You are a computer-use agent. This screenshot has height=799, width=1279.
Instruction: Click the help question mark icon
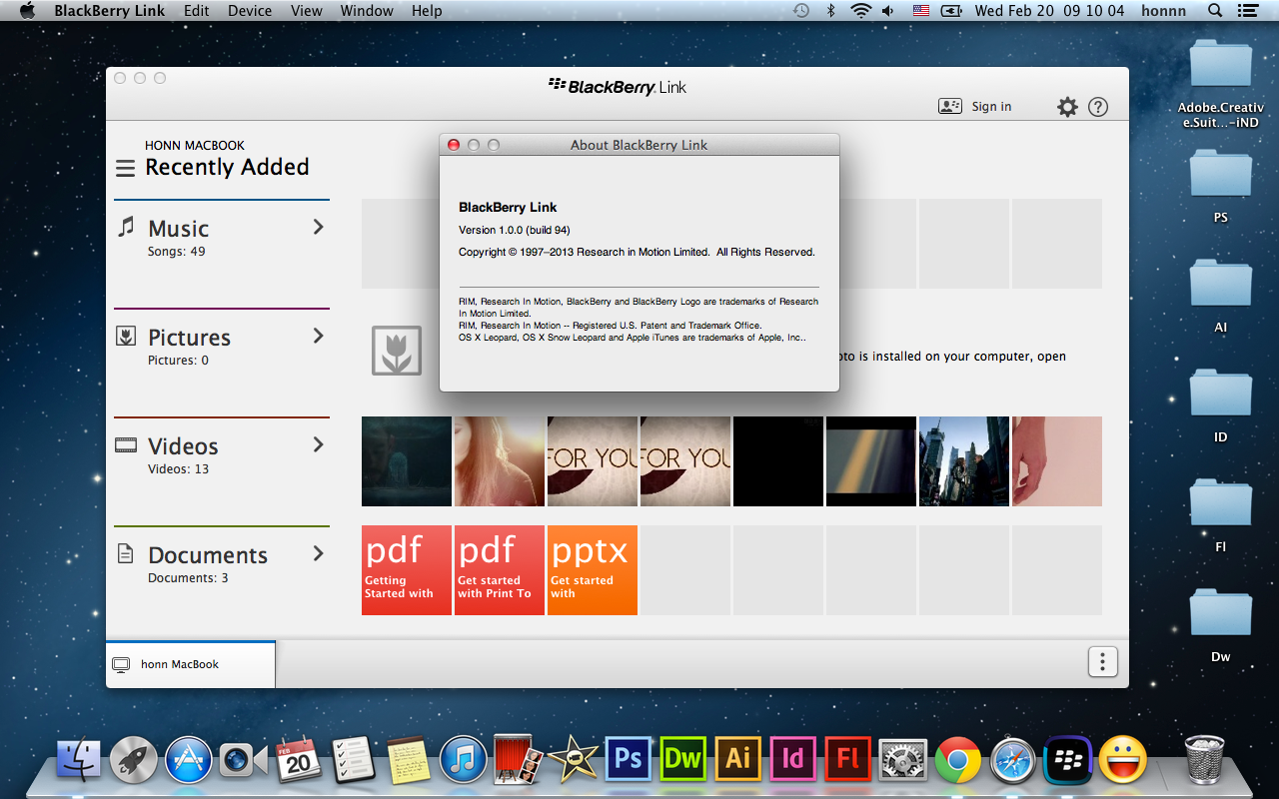(1098, 107)
